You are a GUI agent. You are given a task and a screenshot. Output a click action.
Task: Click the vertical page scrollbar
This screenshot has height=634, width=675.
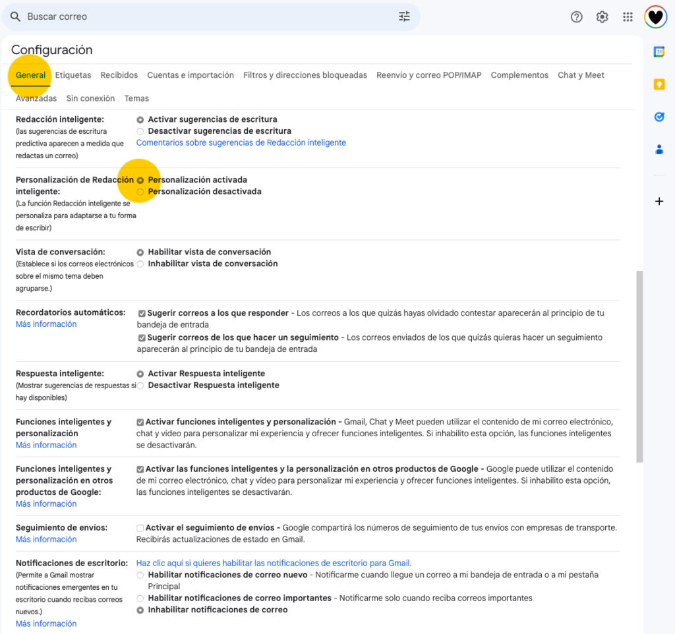639,366
